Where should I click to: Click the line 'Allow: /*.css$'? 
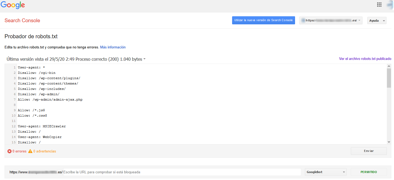(32, 116)
